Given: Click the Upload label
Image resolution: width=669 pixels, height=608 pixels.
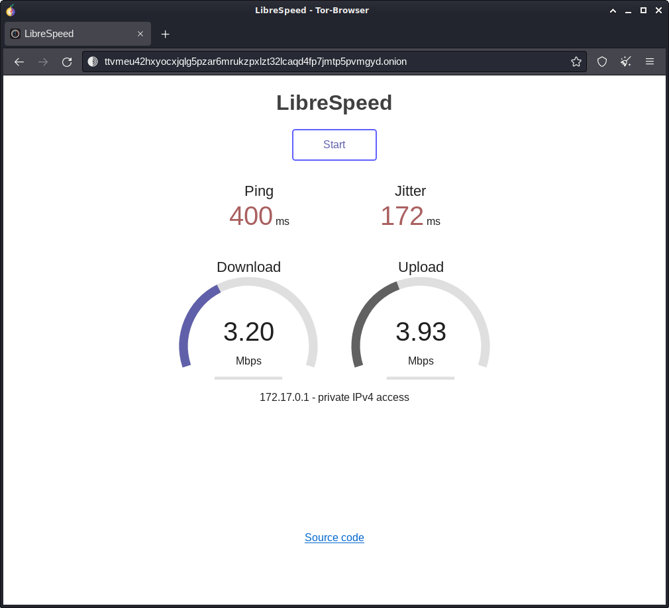Looking at the screenshot, I should click(x=421, y=267).
